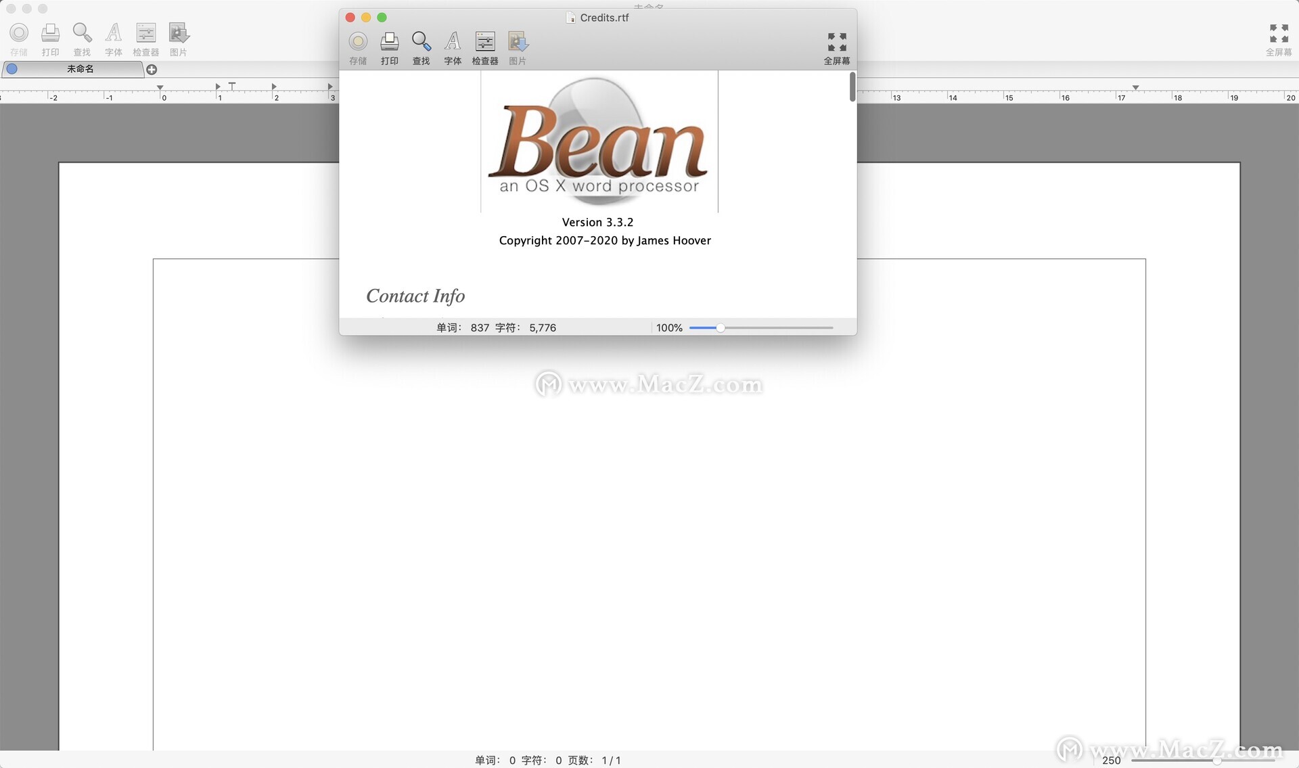Open the Fonts panel in Credits.rtf toolbar

(x=453, y=42)
